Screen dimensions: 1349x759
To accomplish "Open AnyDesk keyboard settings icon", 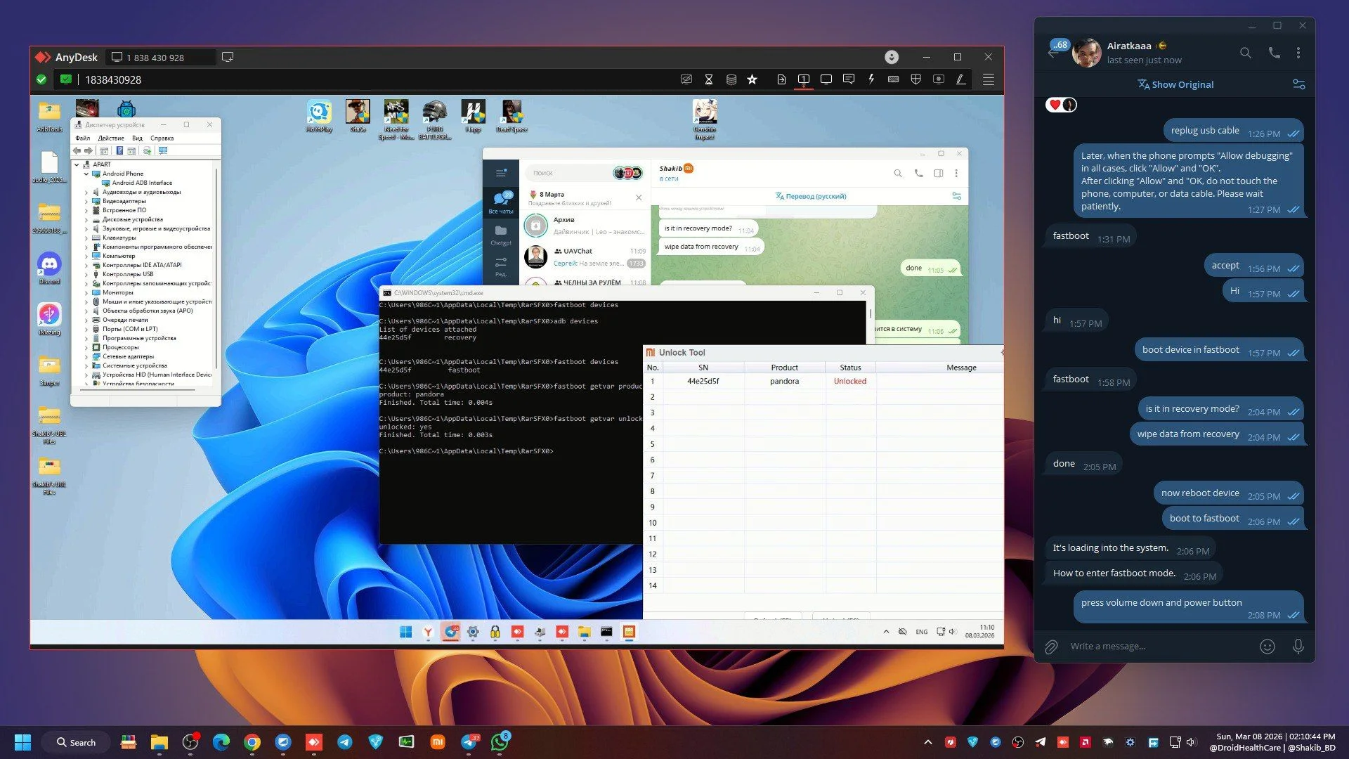I will pyautogui.click(x=894, y=79).
